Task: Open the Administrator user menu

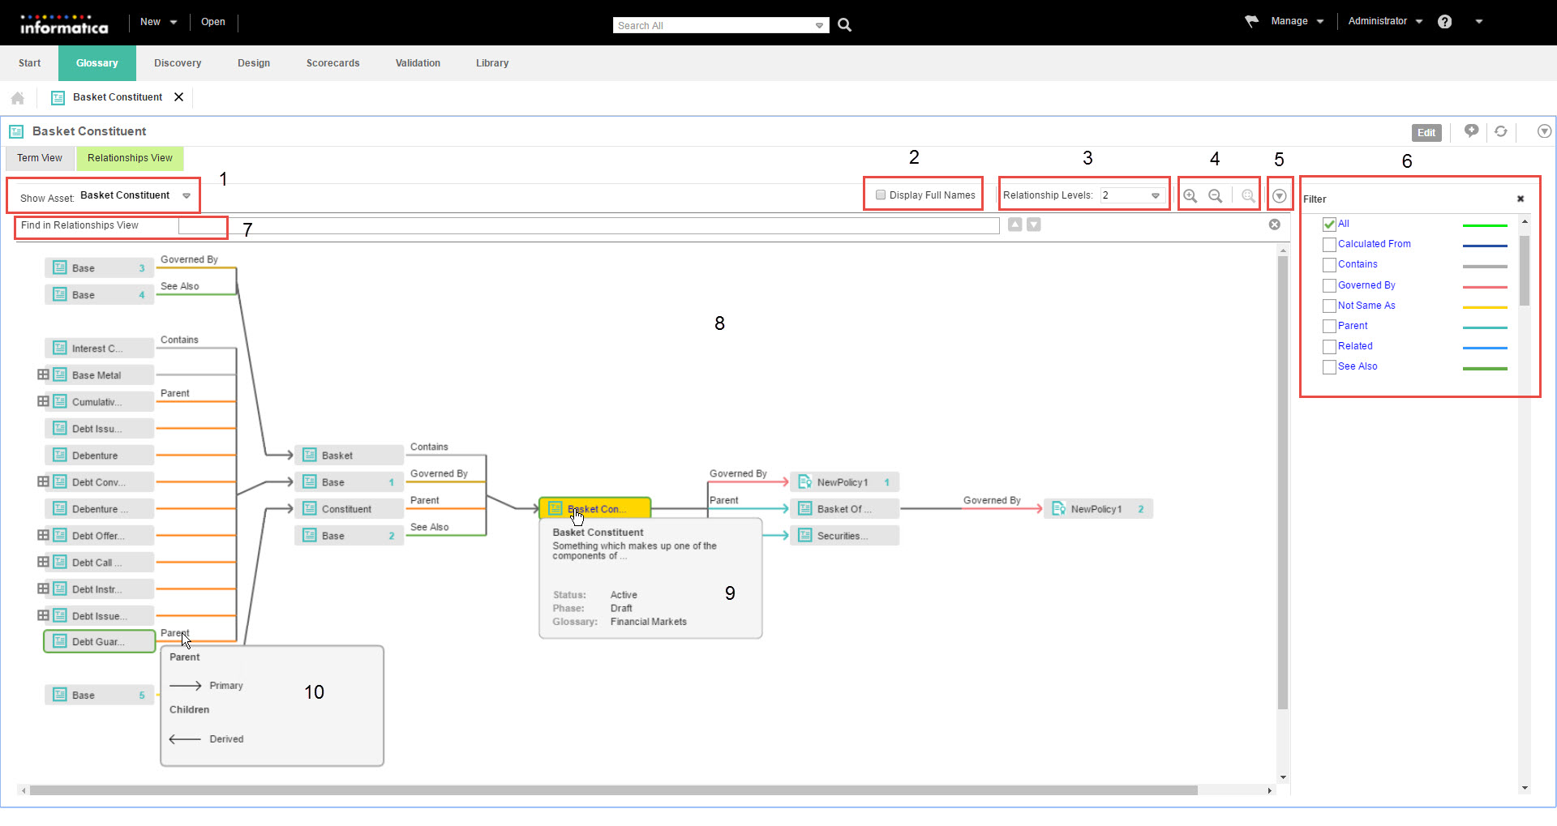Action: (1385, 21)
